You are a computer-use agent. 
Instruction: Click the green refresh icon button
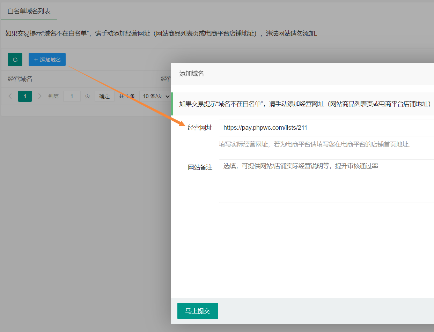click(x=15, y=60)
